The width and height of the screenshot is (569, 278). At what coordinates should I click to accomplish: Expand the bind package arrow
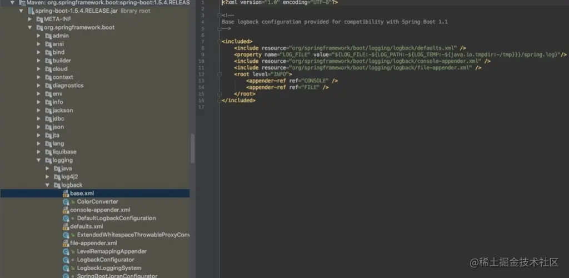point(38,52)
